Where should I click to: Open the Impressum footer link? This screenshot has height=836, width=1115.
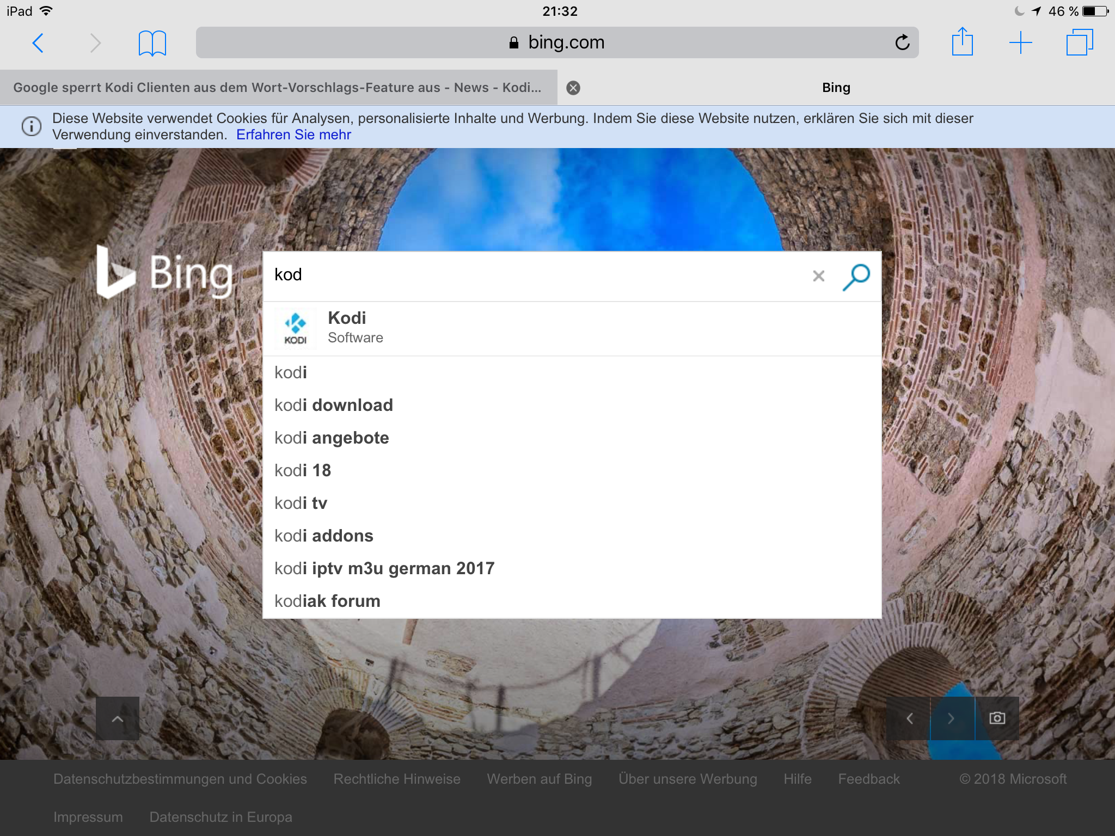(88, 817)
